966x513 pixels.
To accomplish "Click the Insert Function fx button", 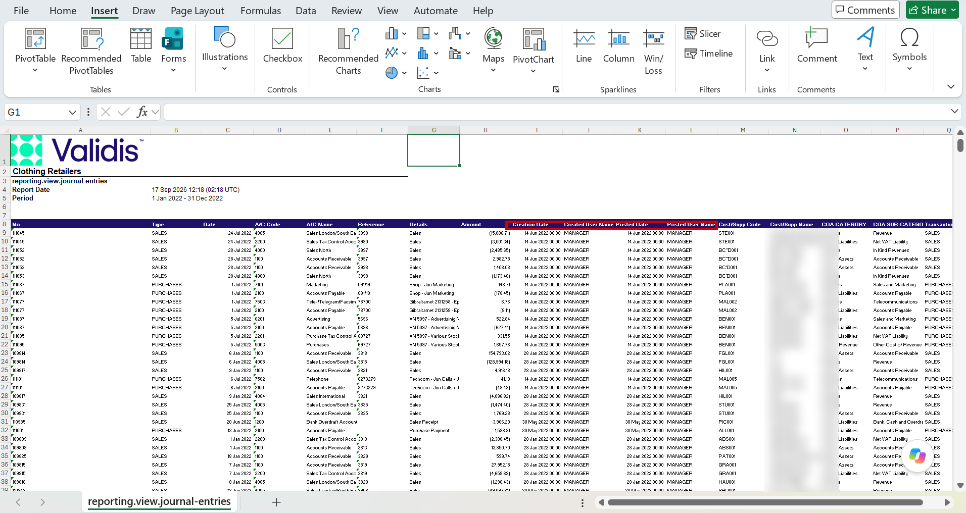I will pyautogui.click(x=142, y=112).
